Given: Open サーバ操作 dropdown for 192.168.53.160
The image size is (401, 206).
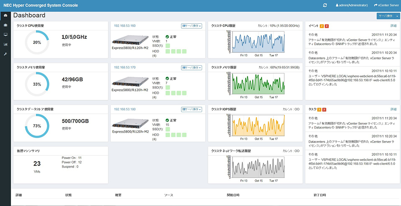Looking at the screenshot, I should tap(191, 26).
